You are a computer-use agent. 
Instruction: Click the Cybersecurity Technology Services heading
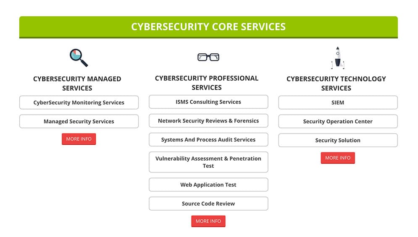pos(336,83)
